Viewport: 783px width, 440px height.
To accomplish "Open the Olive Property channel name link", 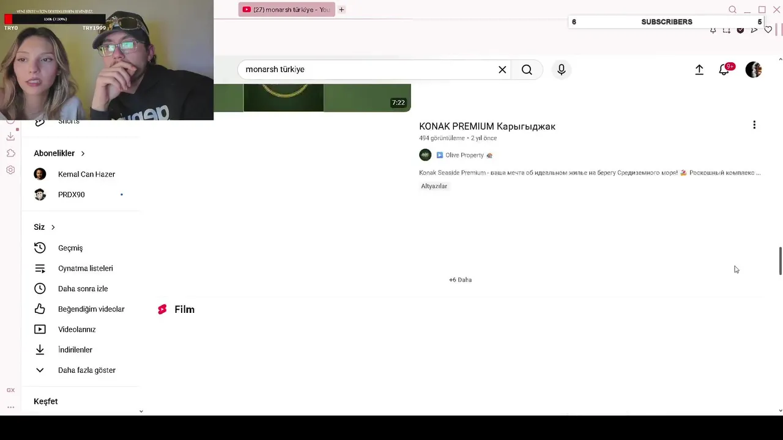I will point(464,155).
